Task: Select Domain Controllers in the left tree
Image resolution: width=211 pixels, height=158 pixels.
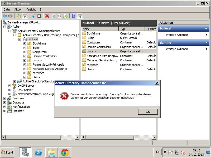Action: coord(44,56)
